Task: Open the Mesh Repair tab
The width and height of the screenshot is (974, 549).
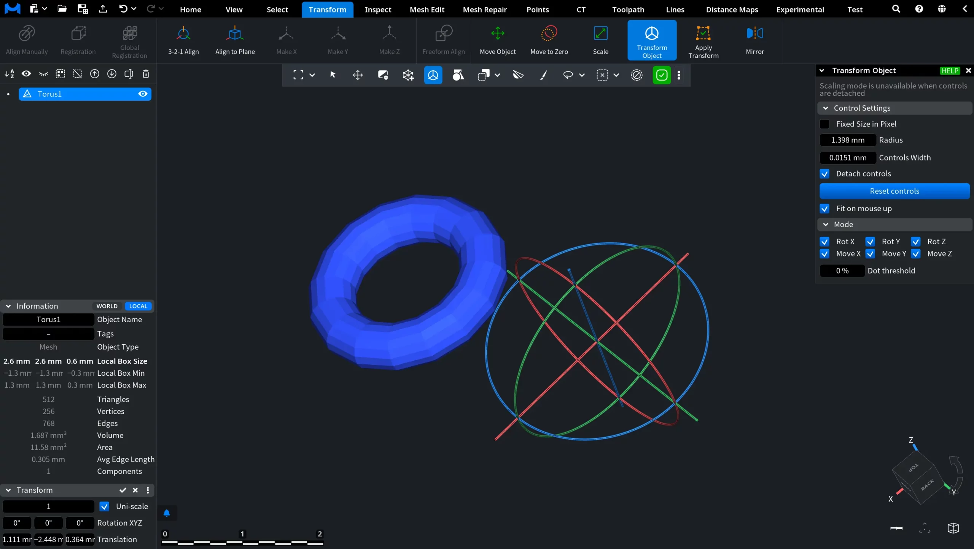Action: (485, 9)
